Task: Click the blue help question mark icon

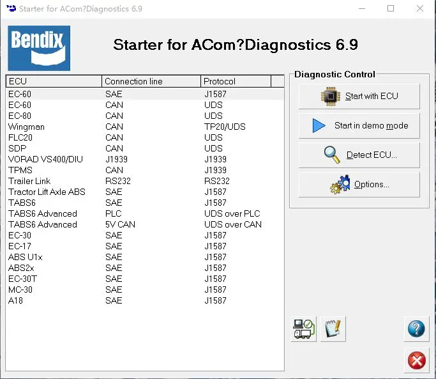Action: [416, 329]
